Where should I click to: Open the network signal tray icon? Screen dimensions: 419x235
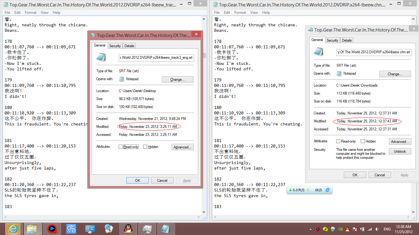[370, 229]
